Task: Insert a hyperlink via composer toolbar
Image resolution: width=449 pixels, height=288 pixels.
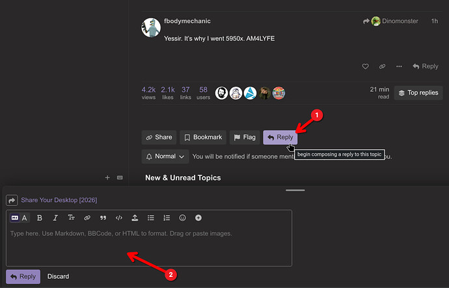Action: [x=87, y=218]
